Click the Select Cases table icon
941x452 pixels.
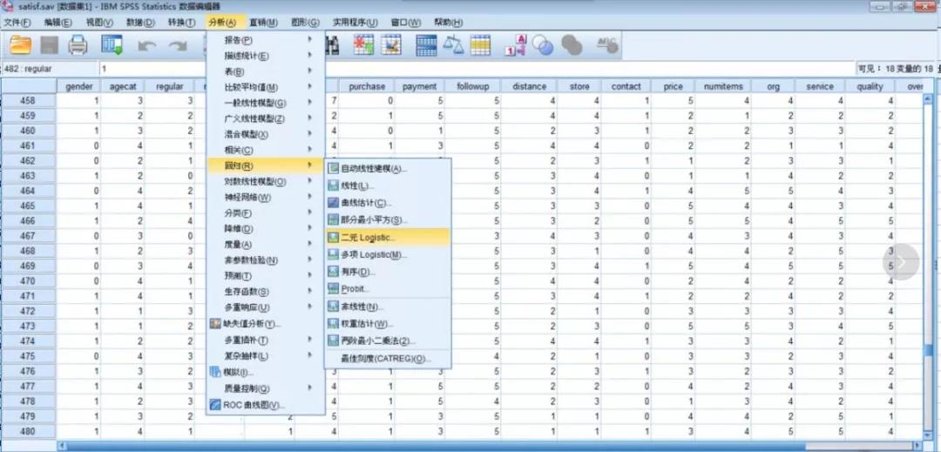[480, 45]
